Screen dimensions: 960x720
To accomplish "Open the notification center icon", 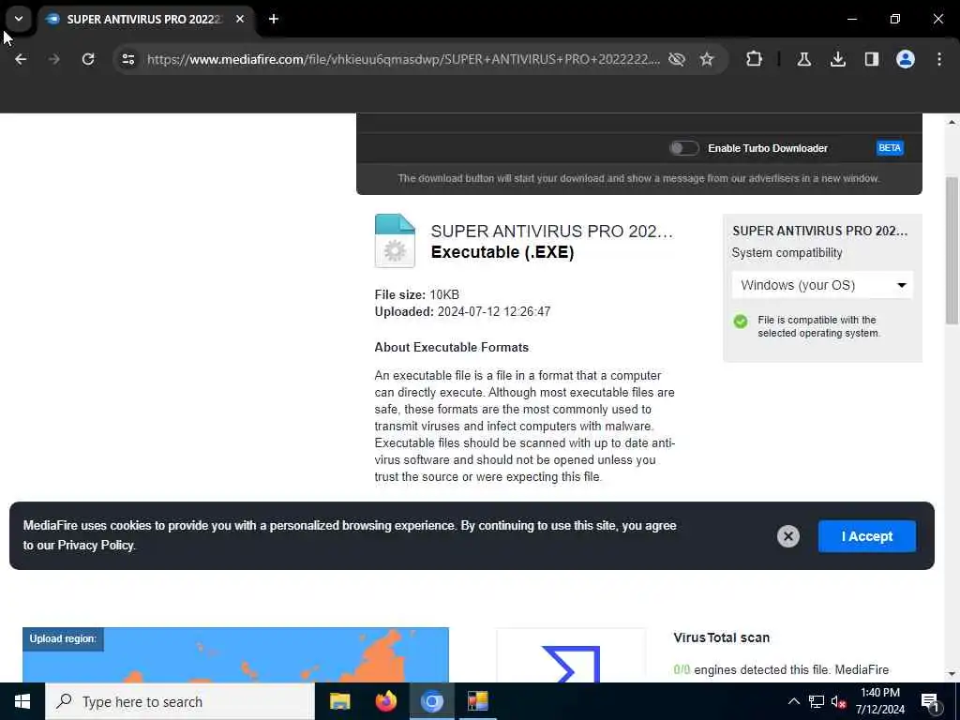I will [x=930, y=701].
